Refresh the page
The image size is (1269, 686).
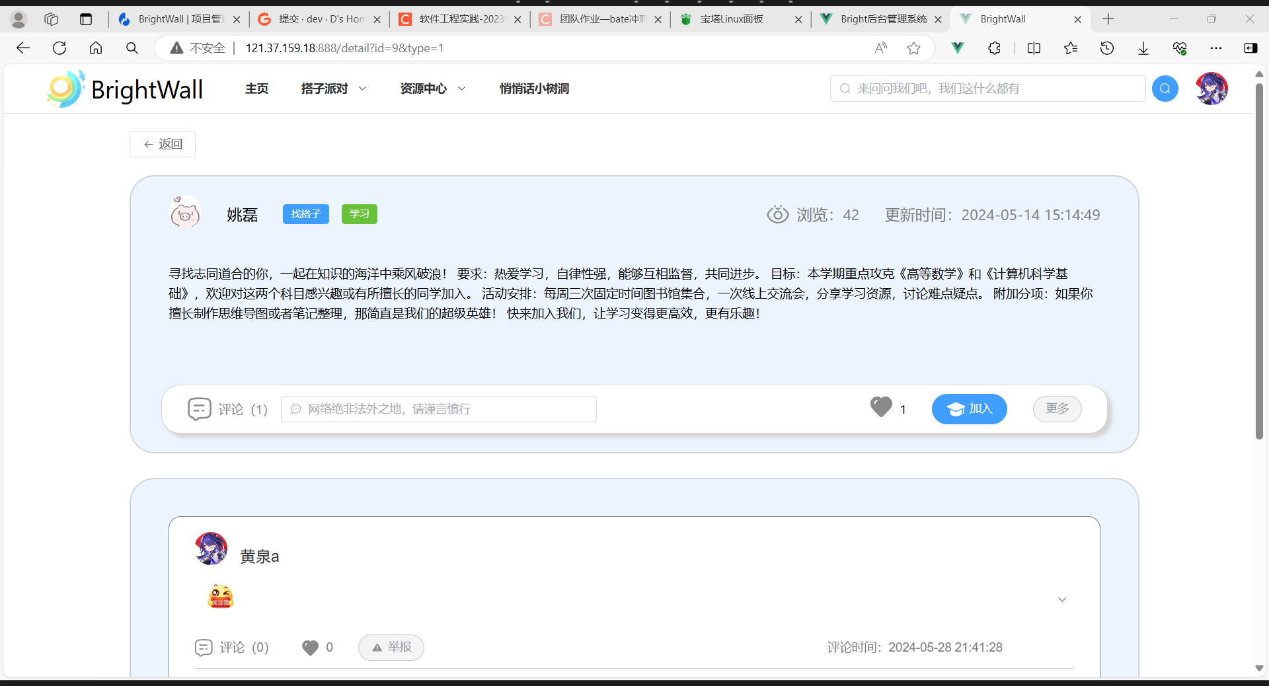pyautogui.click(x=59, y=48)
